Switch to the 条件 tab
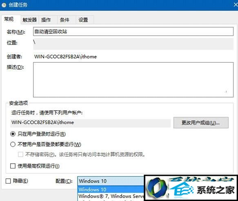The image size is (238, 201). (x=66, y=20)
